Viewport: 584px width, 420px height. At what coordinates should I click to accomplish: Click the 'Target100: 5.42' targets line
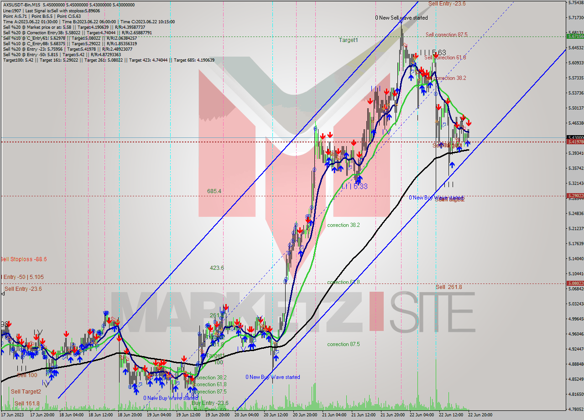[x=109, y=60]
